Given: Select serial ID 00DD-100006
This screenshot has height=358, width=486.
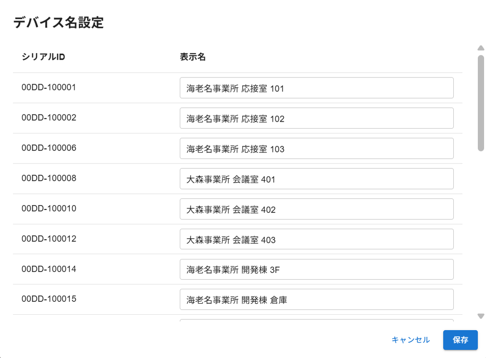Looking at the screenshot, I should (x=49, y=148).
